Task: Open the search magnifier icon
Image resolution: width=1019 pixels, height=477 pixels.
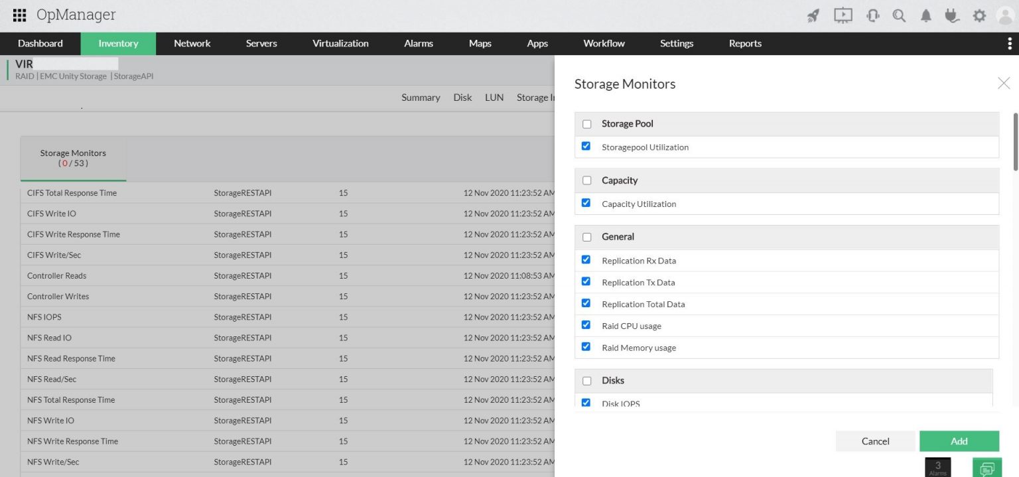Action: pyautogui.click(x=899, y=16)
